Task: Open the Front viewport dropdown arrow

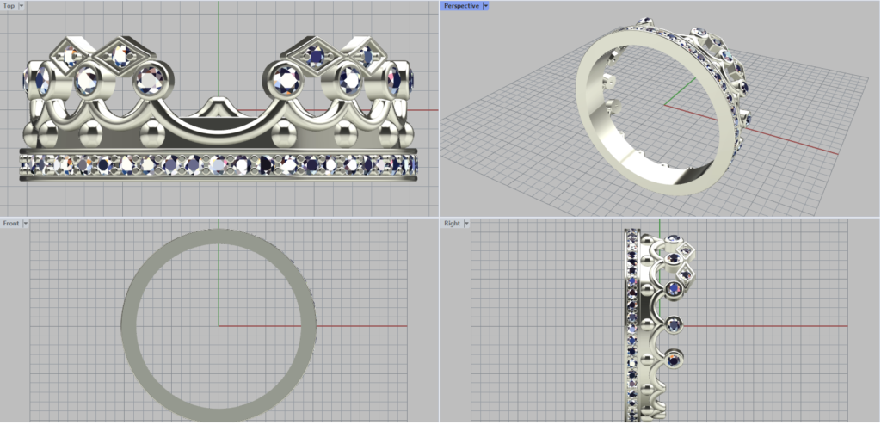Action: pos(26,224)
